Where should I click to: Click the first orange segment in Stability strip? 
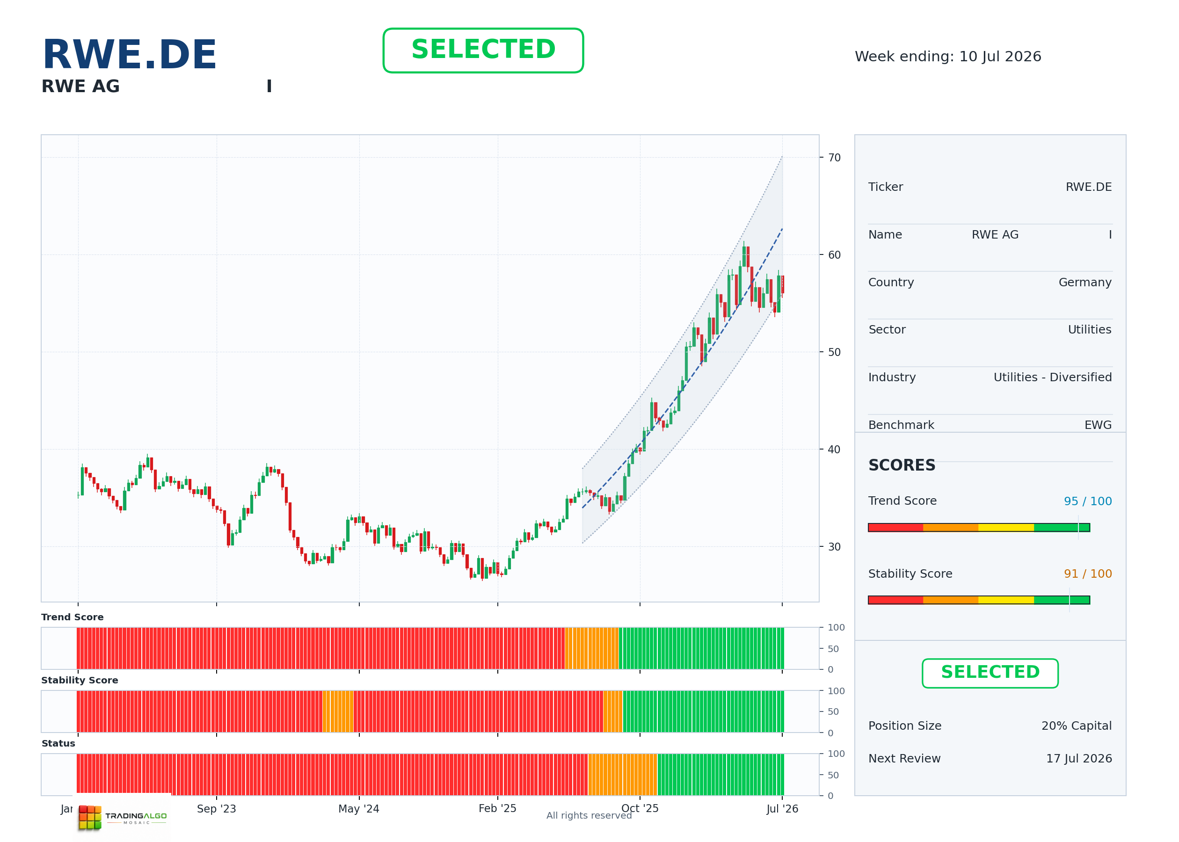pos(338,711)
